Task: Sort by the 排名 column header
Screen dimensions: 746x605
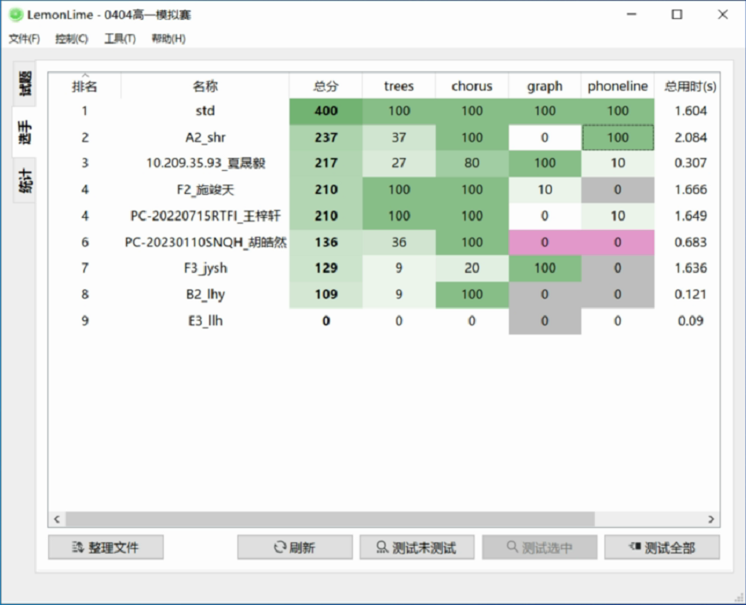Action: pos(84,87)
